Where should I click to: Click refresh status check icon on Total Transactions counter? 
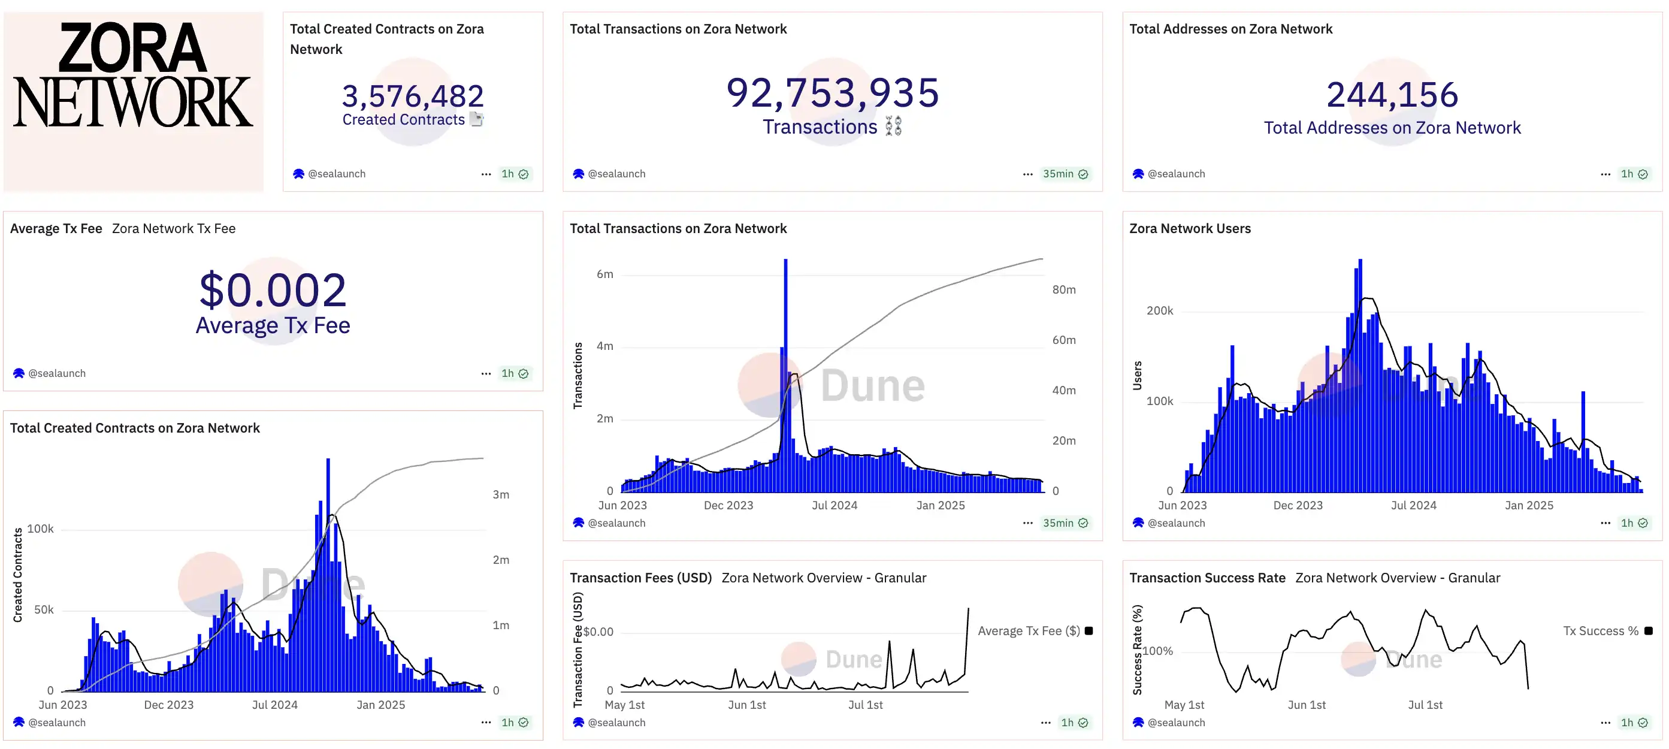click(1083, 174)
